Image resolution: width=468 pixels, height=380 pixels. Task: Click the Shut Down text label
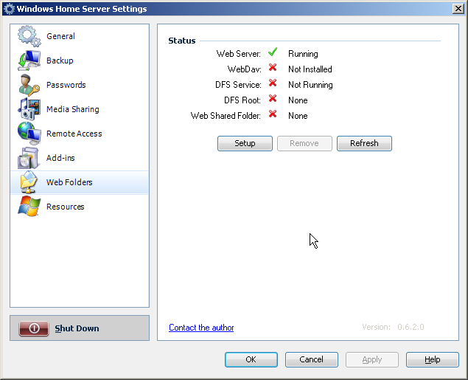click(77, 328)
